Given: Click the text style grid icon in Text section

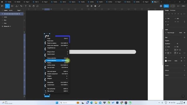Looking at the screenshot, I should coord(184,37).
